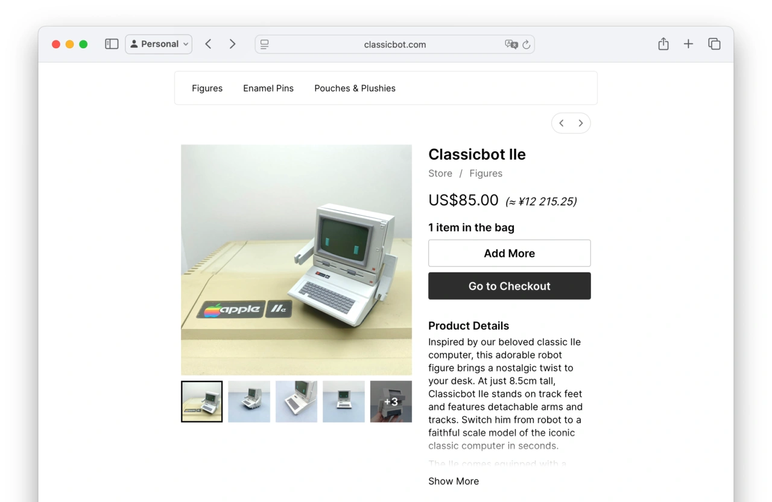The width and height of the screenshot is (772, 502).
Task: Open the Figures menu item
Action: click(207, 88)
